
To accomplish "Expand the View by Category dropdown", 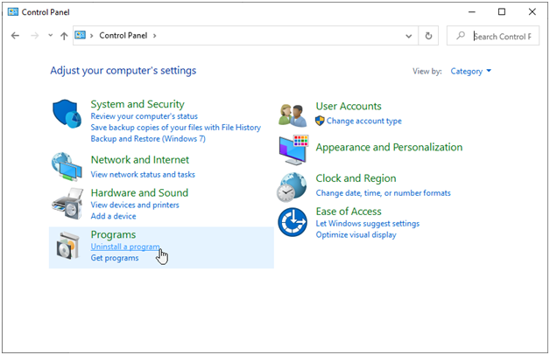I will 470,71.
